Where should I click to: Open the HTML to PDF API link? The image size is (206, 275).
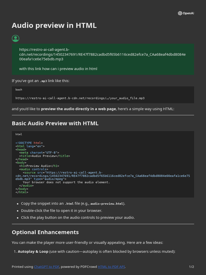111,267
